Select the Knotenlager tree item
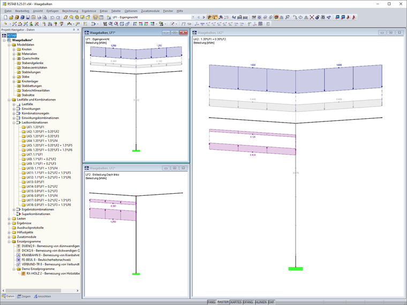Image resolution: width=407 pixels, height=305 pixels. (x=30, y=81)
